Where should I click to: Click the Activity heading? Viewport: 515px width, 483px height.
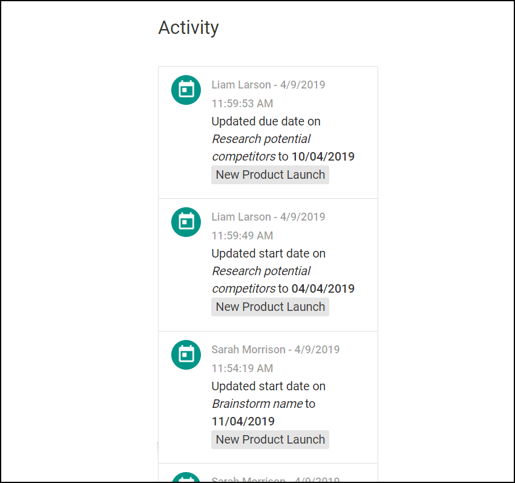(x=189, y=28)
